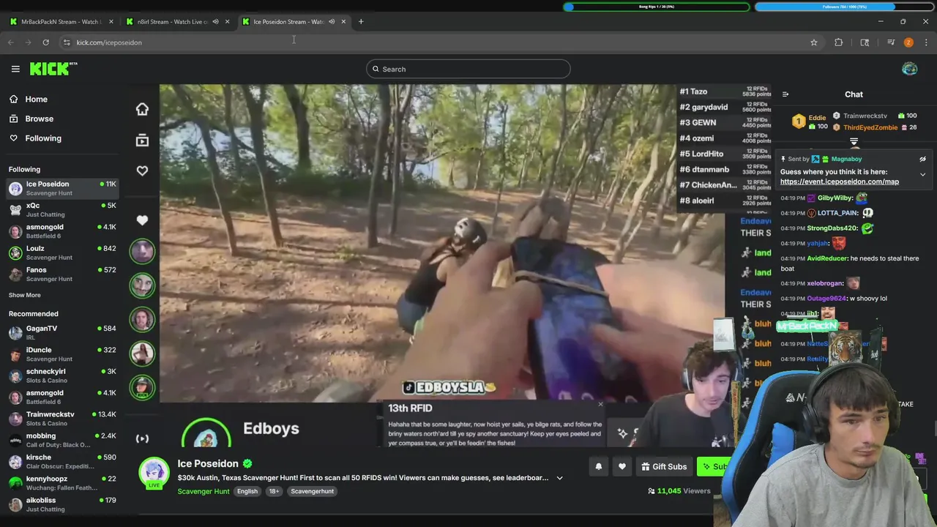Open iDuncle recommended channel

click(62, 354)
